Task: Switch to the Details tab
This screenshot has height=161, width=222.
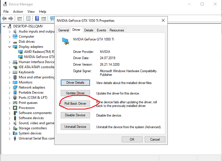Action: 89,30
